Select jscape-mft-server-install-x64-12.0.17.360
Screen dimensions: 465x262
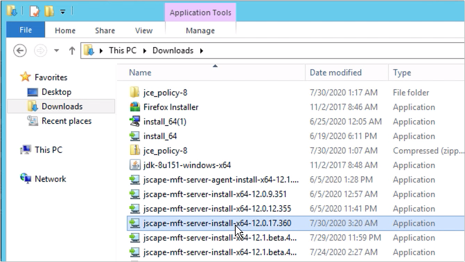[x=217, y=223]
